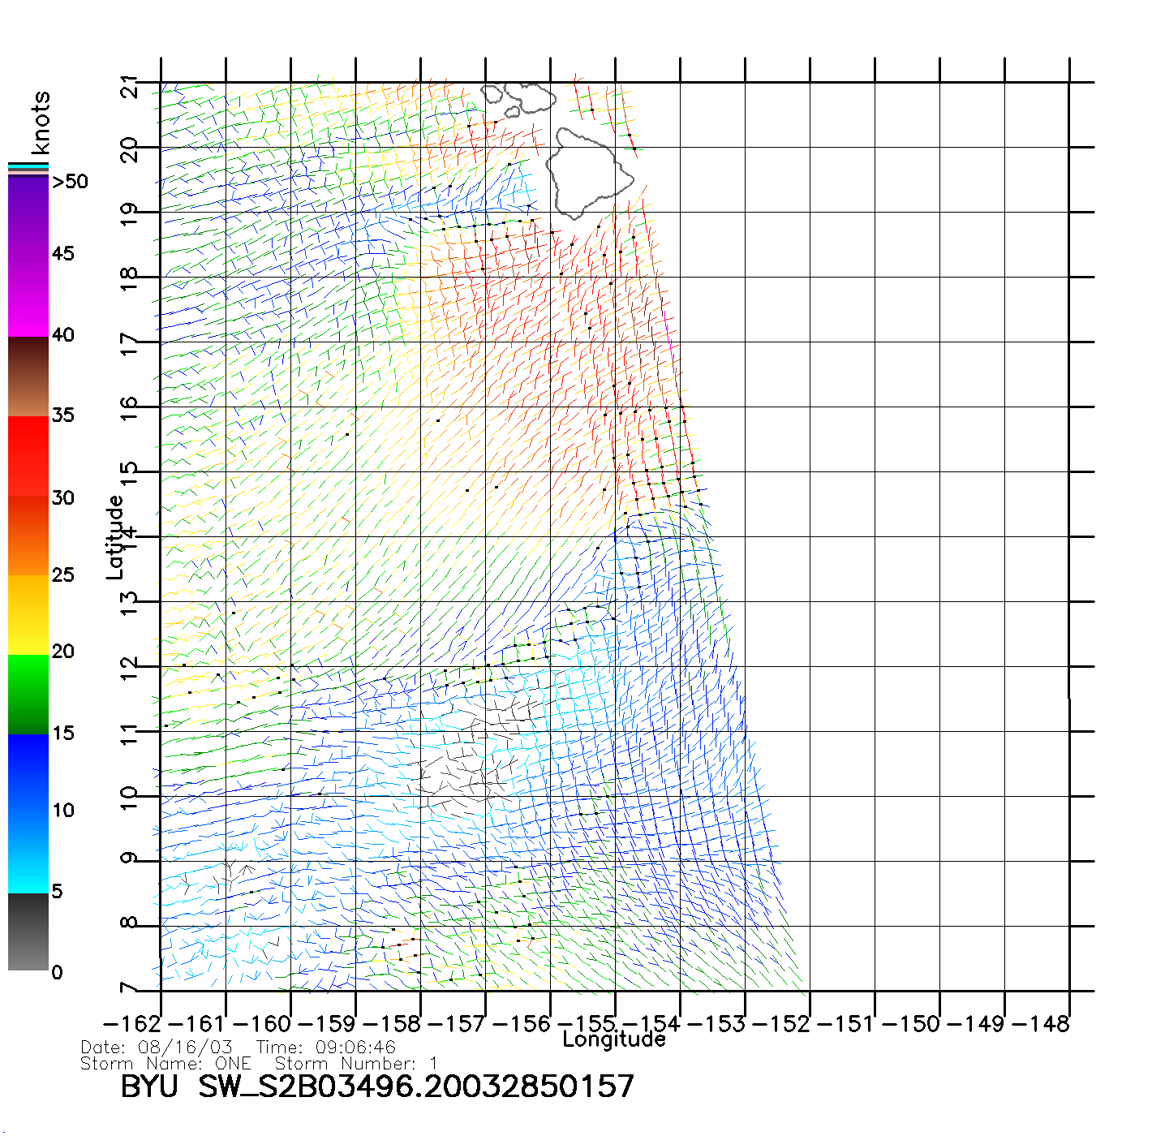
Task: Click the BYU SW_S2B03496 plot title
Action: coord(377,1087)
